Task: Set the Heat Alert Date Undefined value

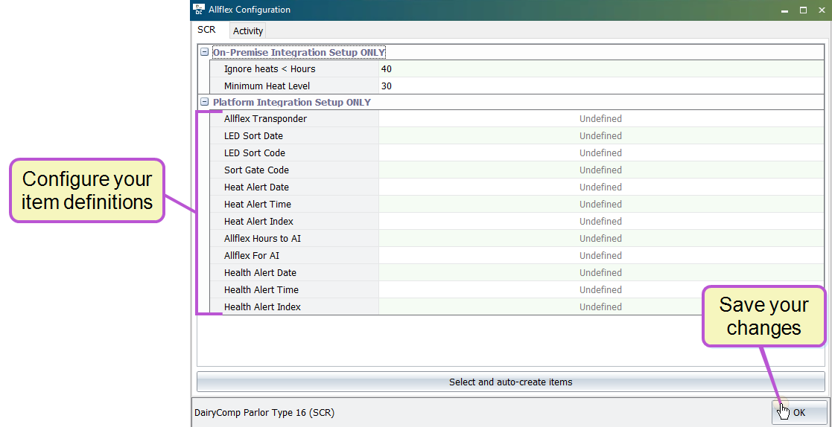Action: coord(602,187)
